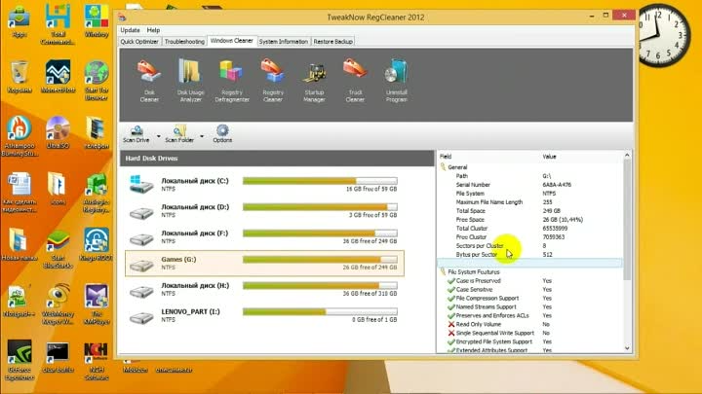This screenshot has height=394, width=702.
Task: Select the File Compression Support row
Action: tap(530, 298)
